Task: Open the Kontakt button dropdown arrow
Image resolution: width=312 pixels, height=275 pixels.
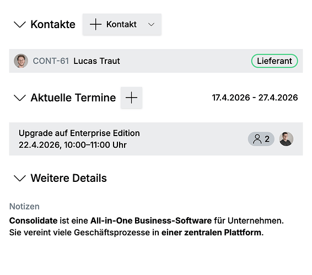Action: click(151, 24)
